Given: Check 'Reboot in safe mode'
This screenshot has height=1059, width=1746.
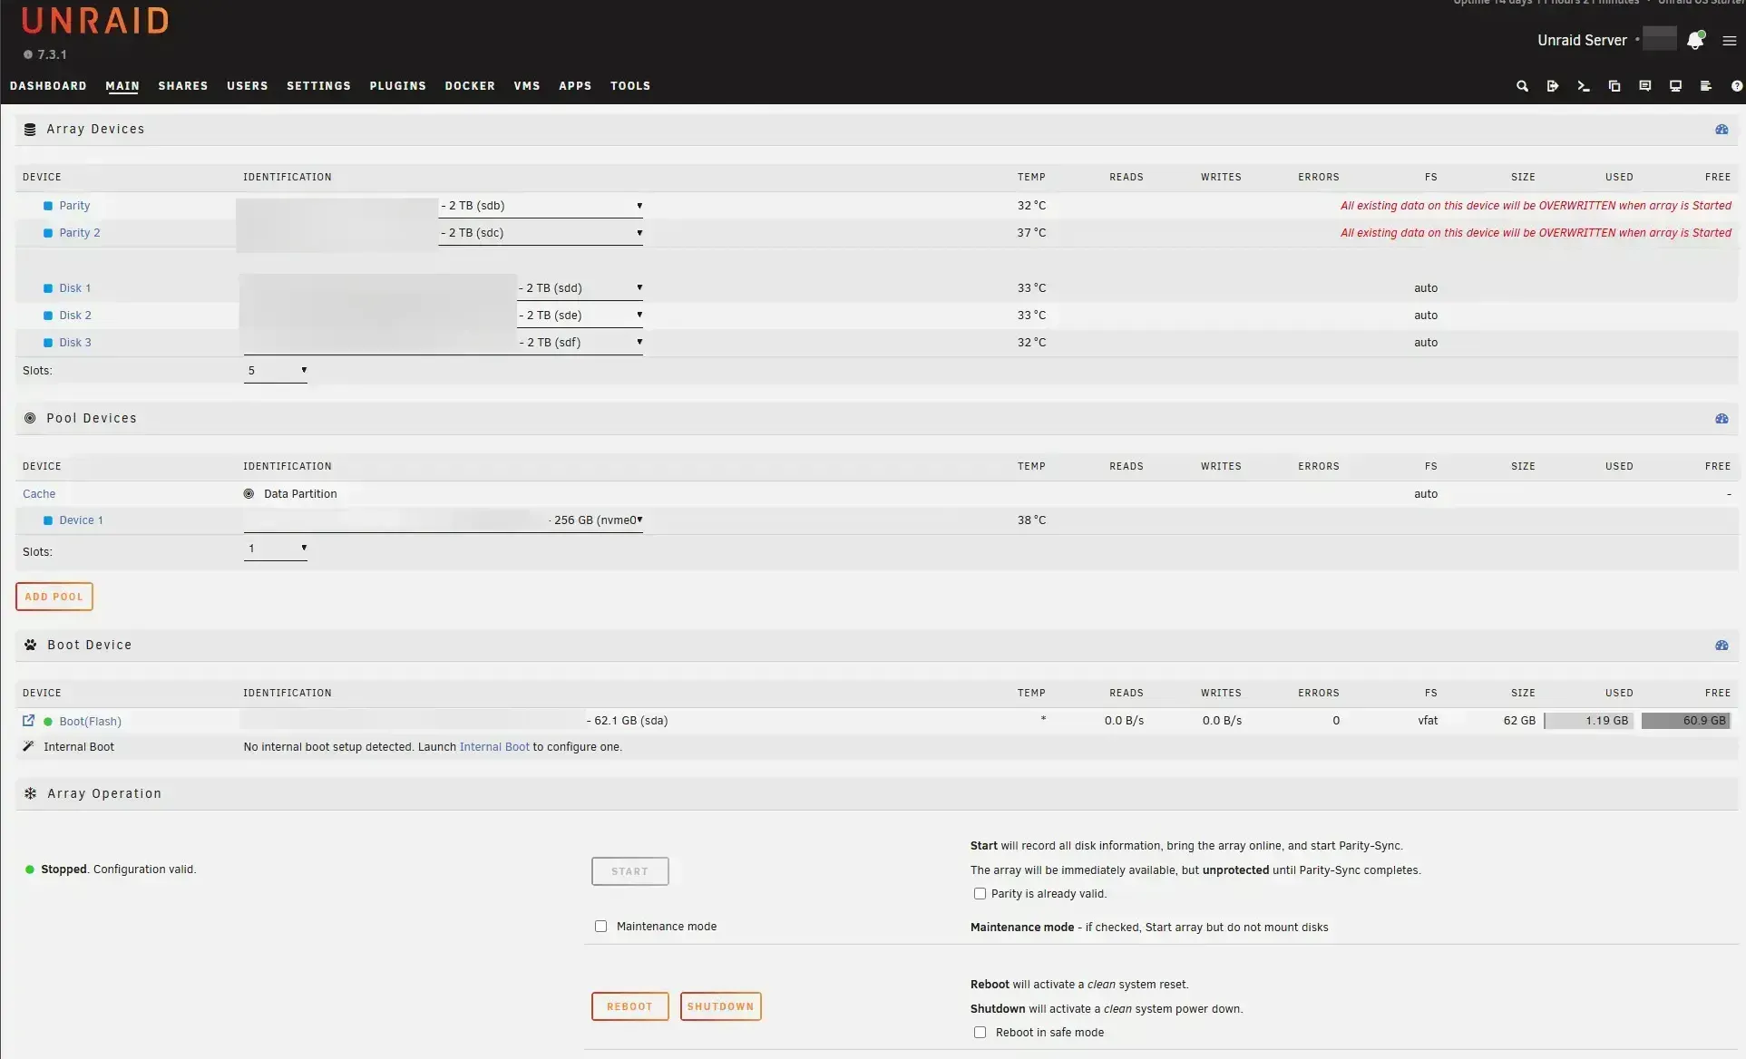Looking at the screenshot, I should tap(980, 1033).
